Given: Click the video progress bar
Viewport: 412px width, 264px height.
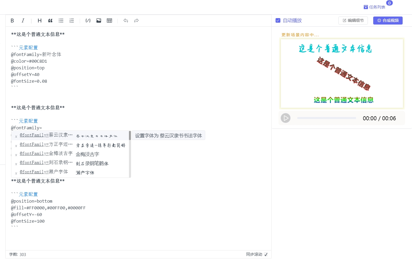Looking at the screenshot, I should click(x=326, y=118).
